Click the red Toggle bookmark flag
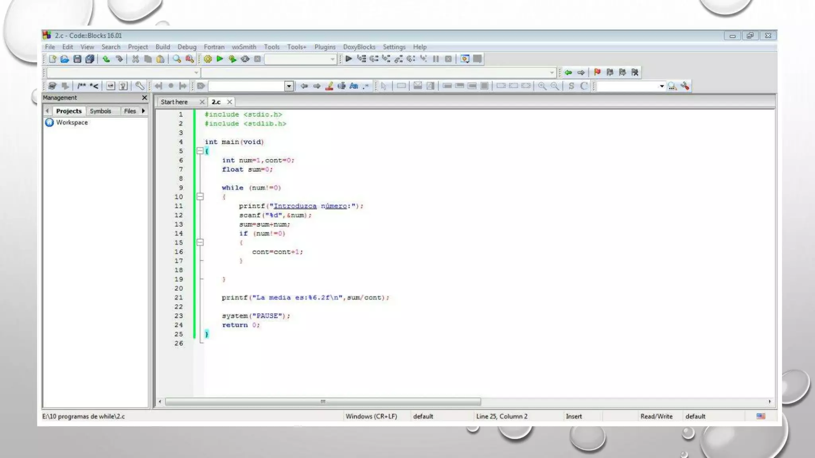This screenshot has height=458, width=815. click(x=597, y=72)
